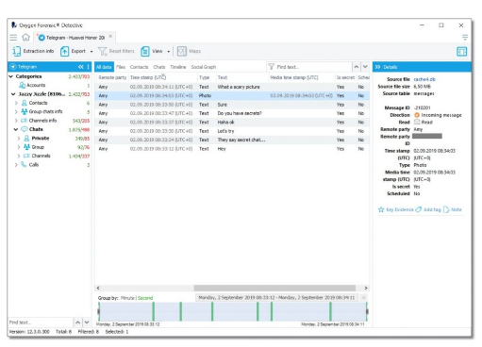Click Add tag in Details panel
Viewport: 482px width, 347px height.
coord(428,209)
